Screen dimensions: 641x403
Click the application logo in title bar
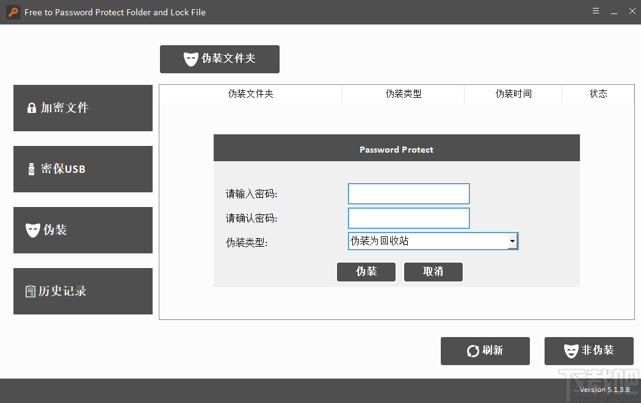pos(13,12)
